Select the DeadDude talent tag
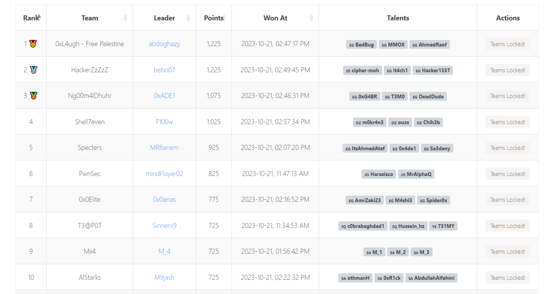This screenshot has height=294, width=552. pyautogui.click(x=428, y=96)
